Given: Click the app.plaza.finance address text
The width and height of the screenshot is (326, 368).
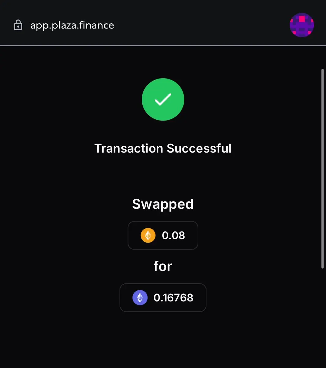Looking at the screenshot, I should [x=72, y=25].
